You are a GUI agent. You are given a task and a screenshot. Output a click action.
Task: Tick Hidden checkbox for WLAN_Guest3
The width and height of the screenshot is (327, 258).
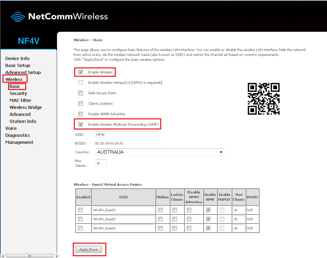tap(161, 228)
